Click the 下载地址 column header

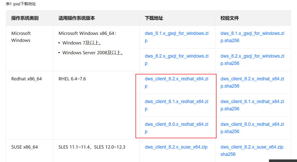154,18
